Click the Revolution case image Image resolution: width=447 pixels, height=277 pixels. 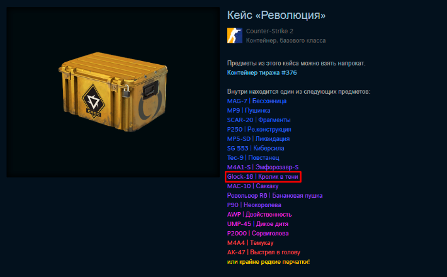pyautogui.click(x=113, y=92)
